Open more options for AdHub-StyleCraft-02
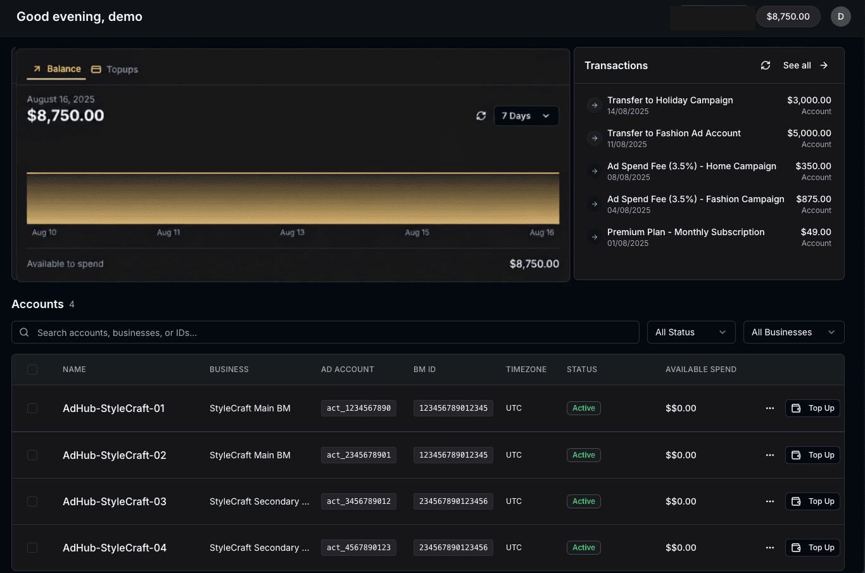 pos(770,455)
